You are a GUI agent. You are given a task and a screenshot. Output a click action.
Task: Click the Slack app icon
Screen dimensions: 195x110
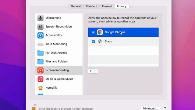click(x=100, y=42)
